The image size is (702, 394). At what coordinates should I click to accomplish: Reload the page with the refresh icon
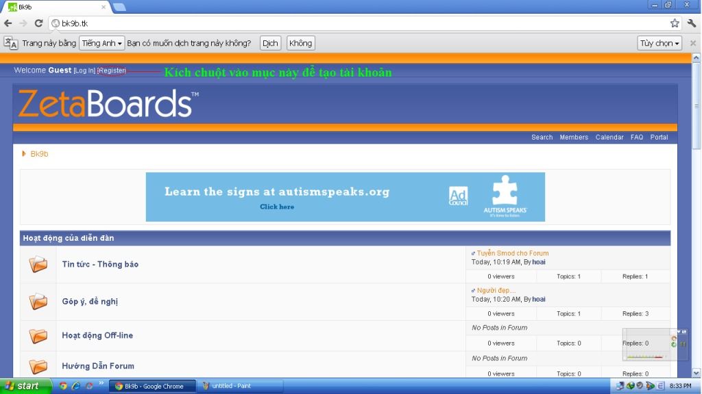(39, 23)
